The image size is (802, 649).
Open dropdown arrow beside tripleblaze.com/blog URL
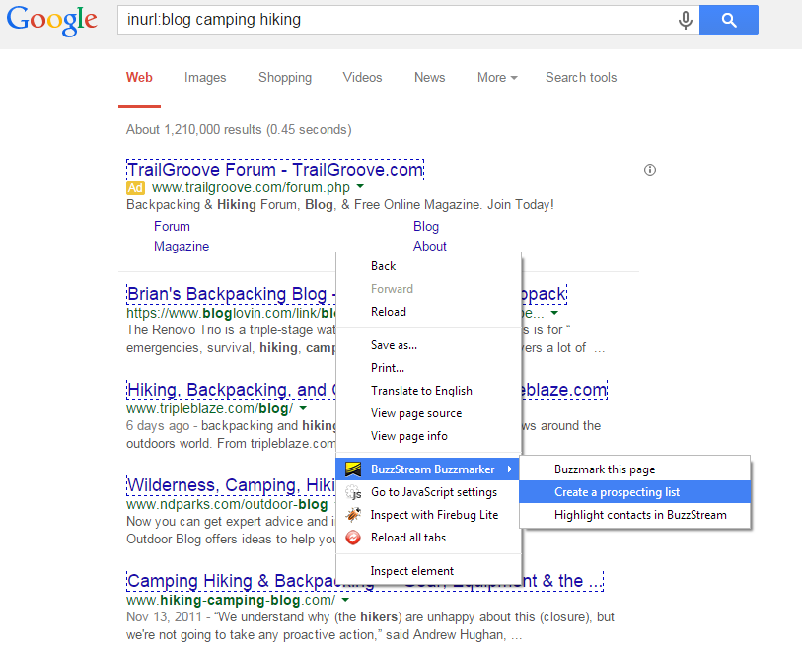pyautogui.click(x=303, y=408)
